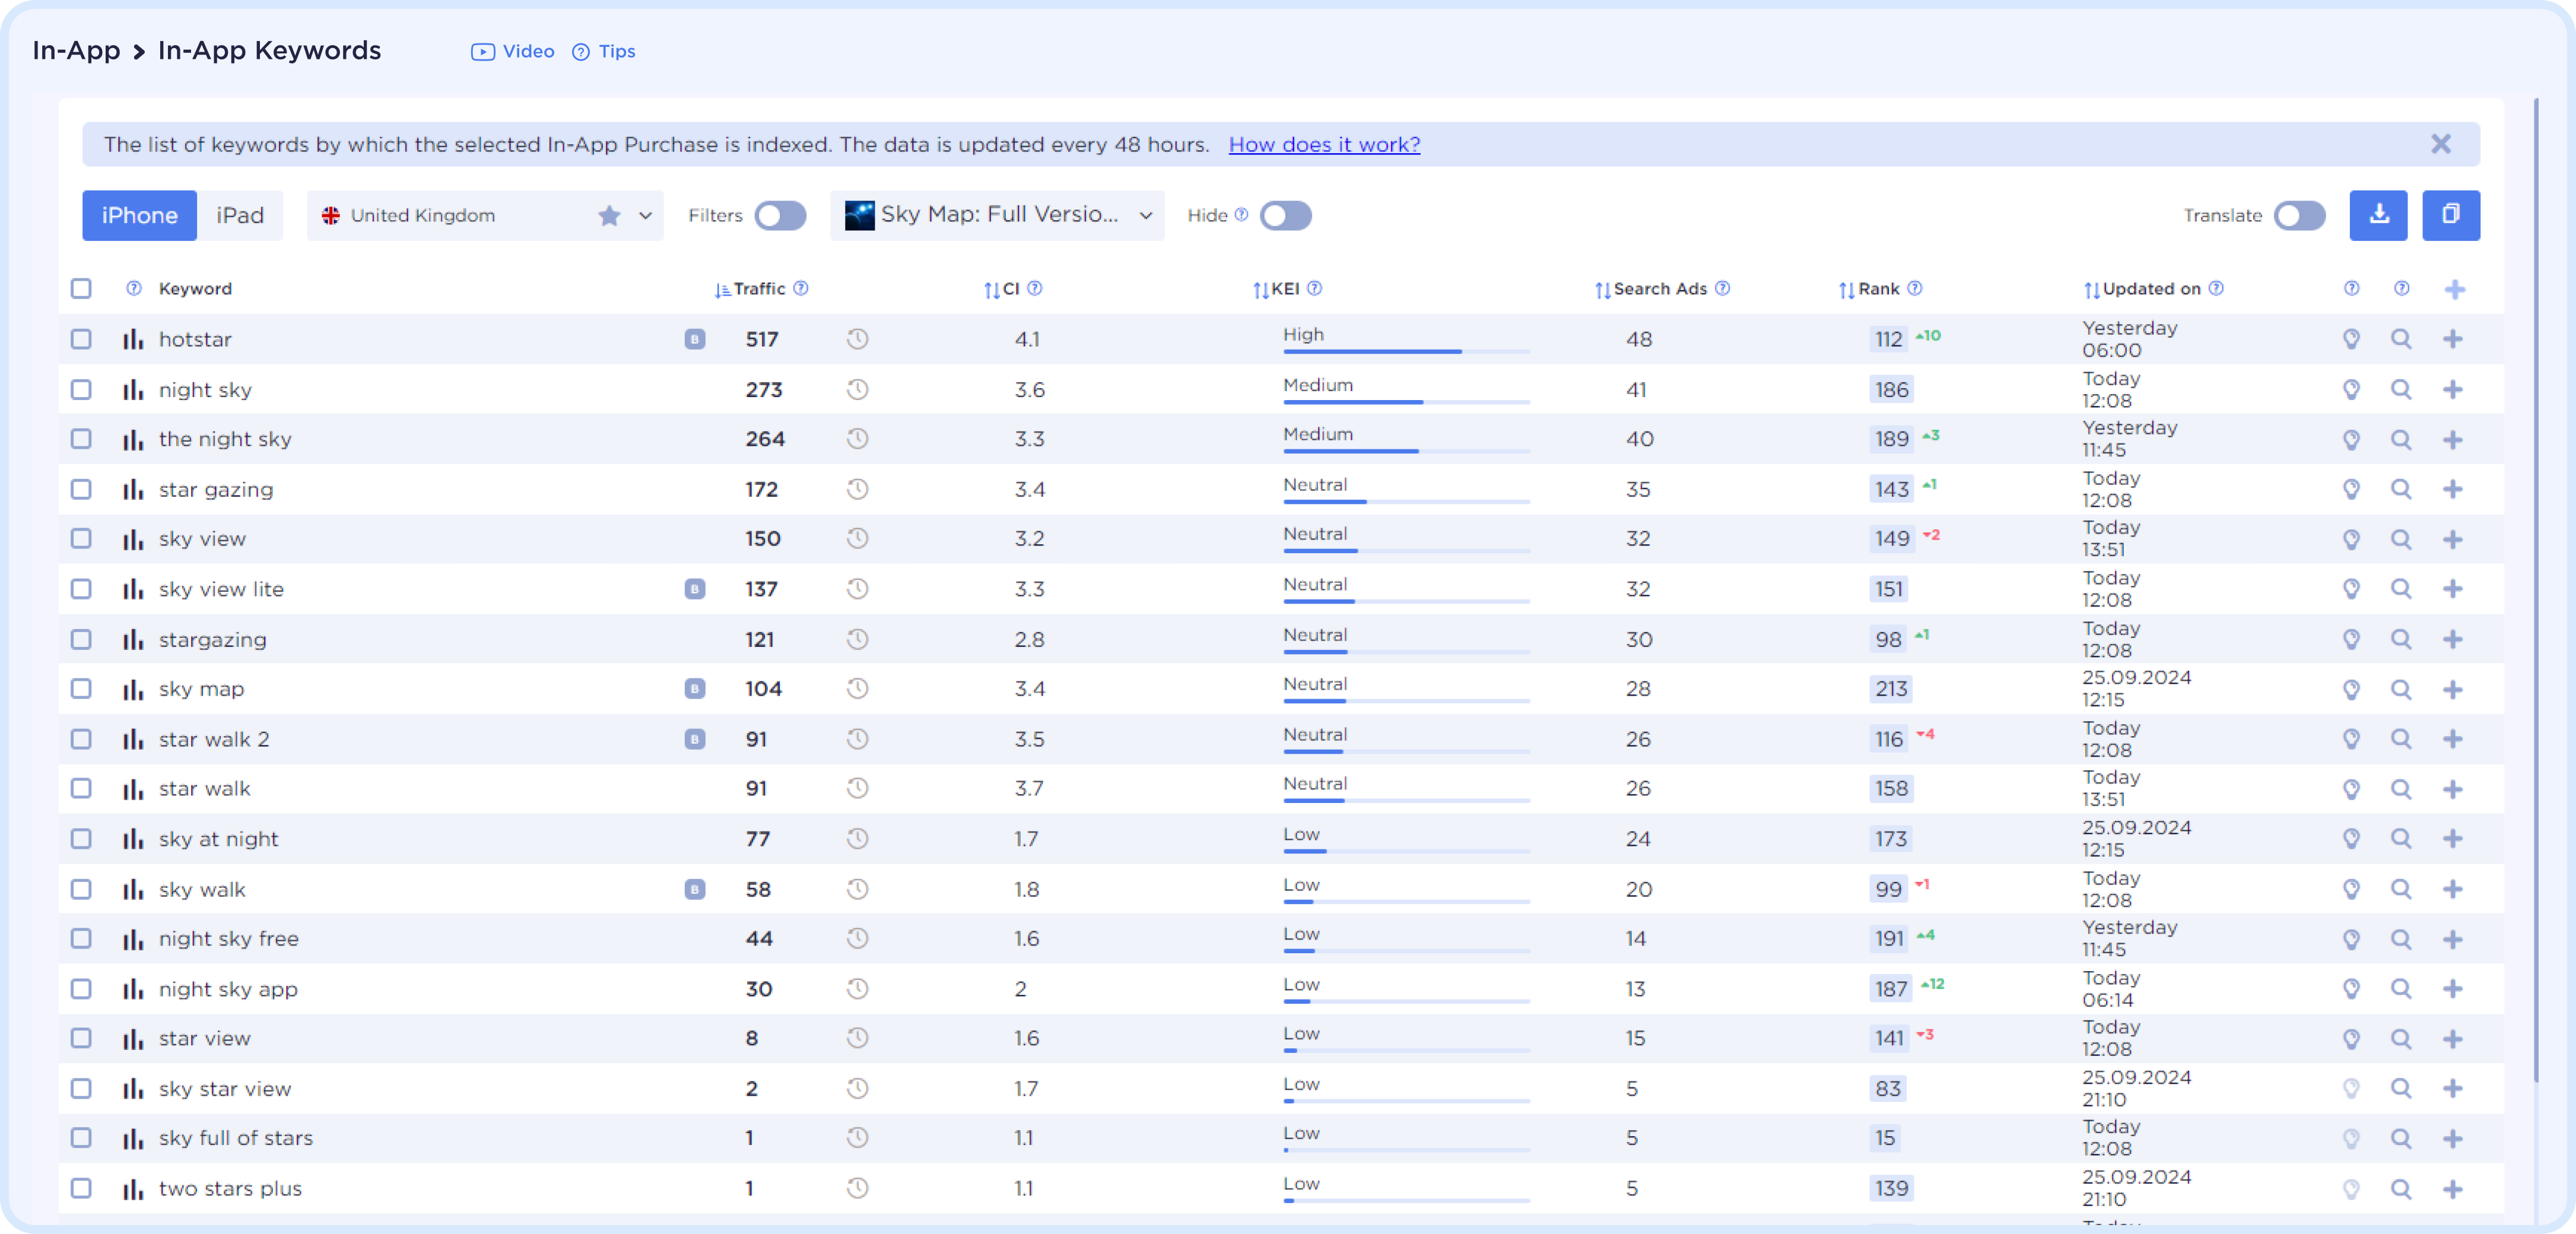Mark United Kingdom as favorite star
The image size is (2576, 1234).
coord(609,215)
